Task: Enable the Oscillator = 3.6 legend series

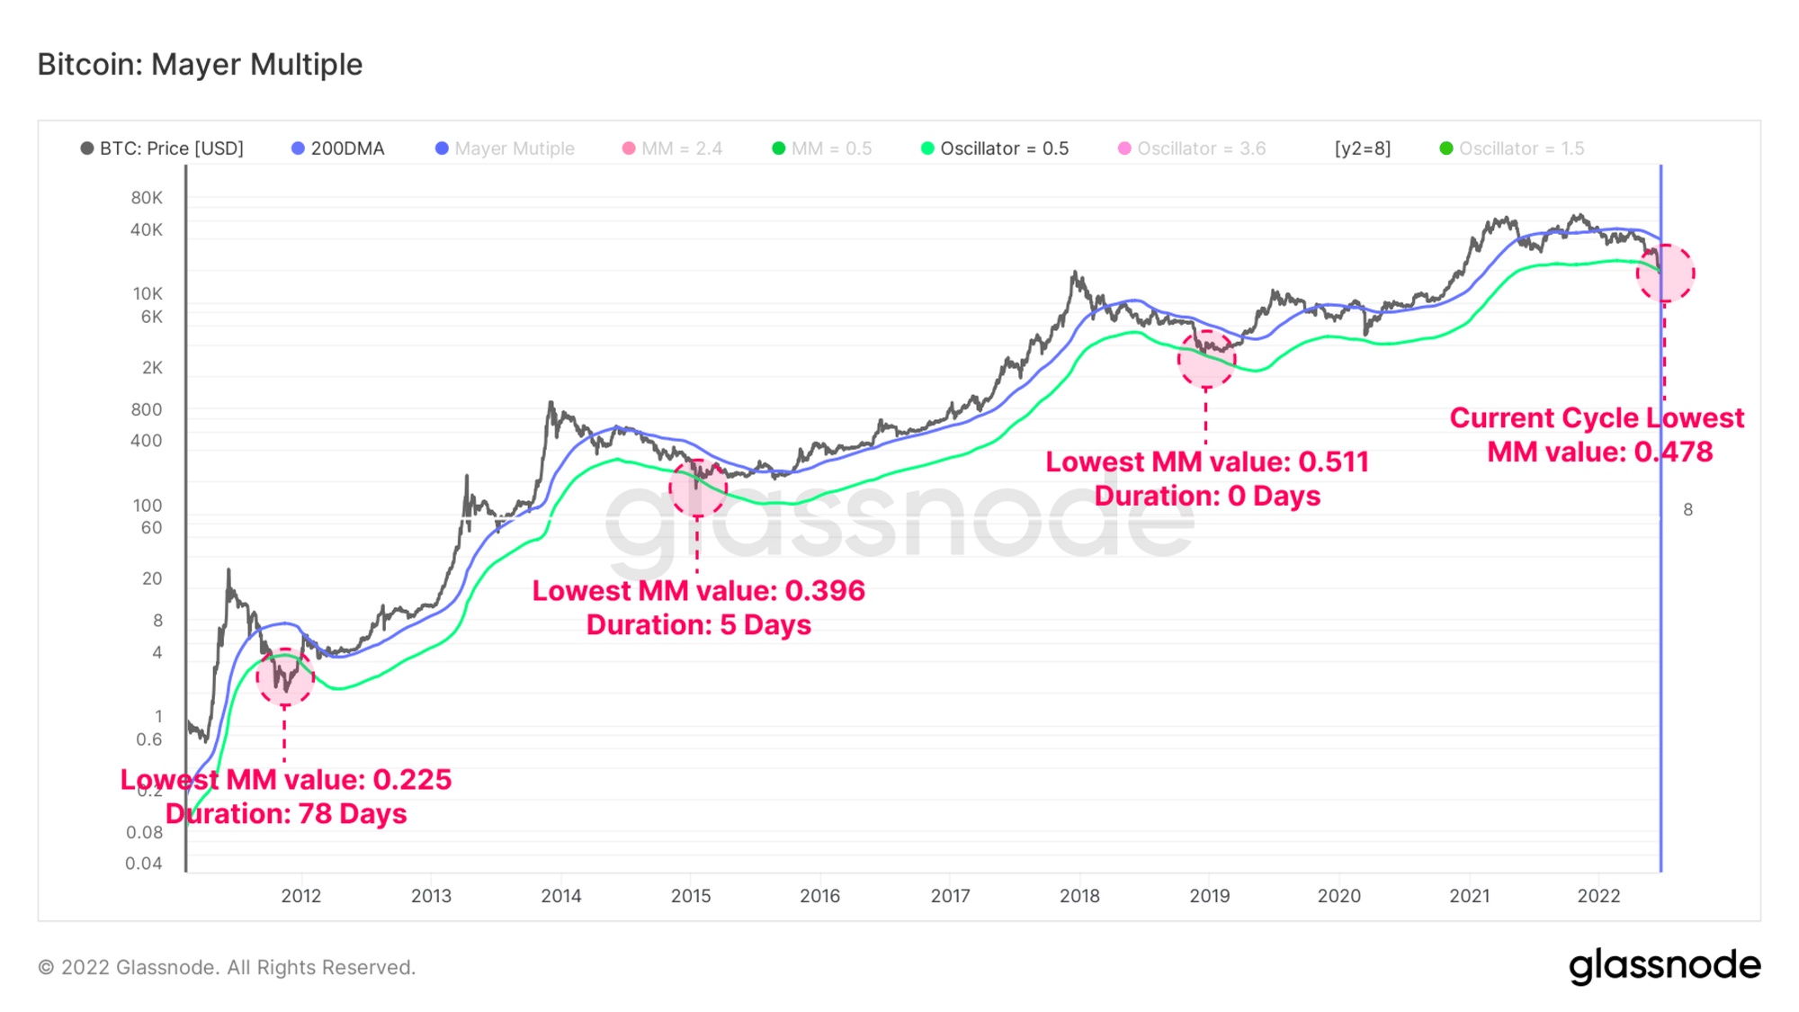Action: click(1192, 148)
